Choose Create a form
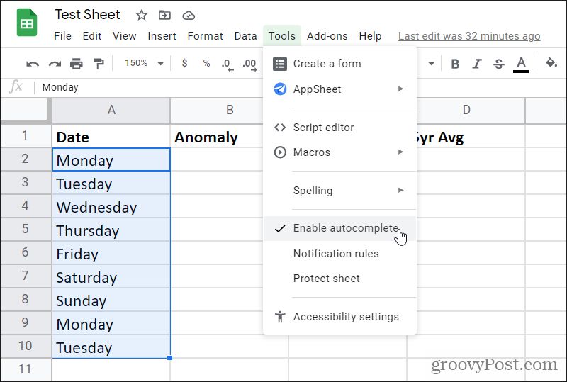The image size is (567, 382). click(x=340, y=64)
